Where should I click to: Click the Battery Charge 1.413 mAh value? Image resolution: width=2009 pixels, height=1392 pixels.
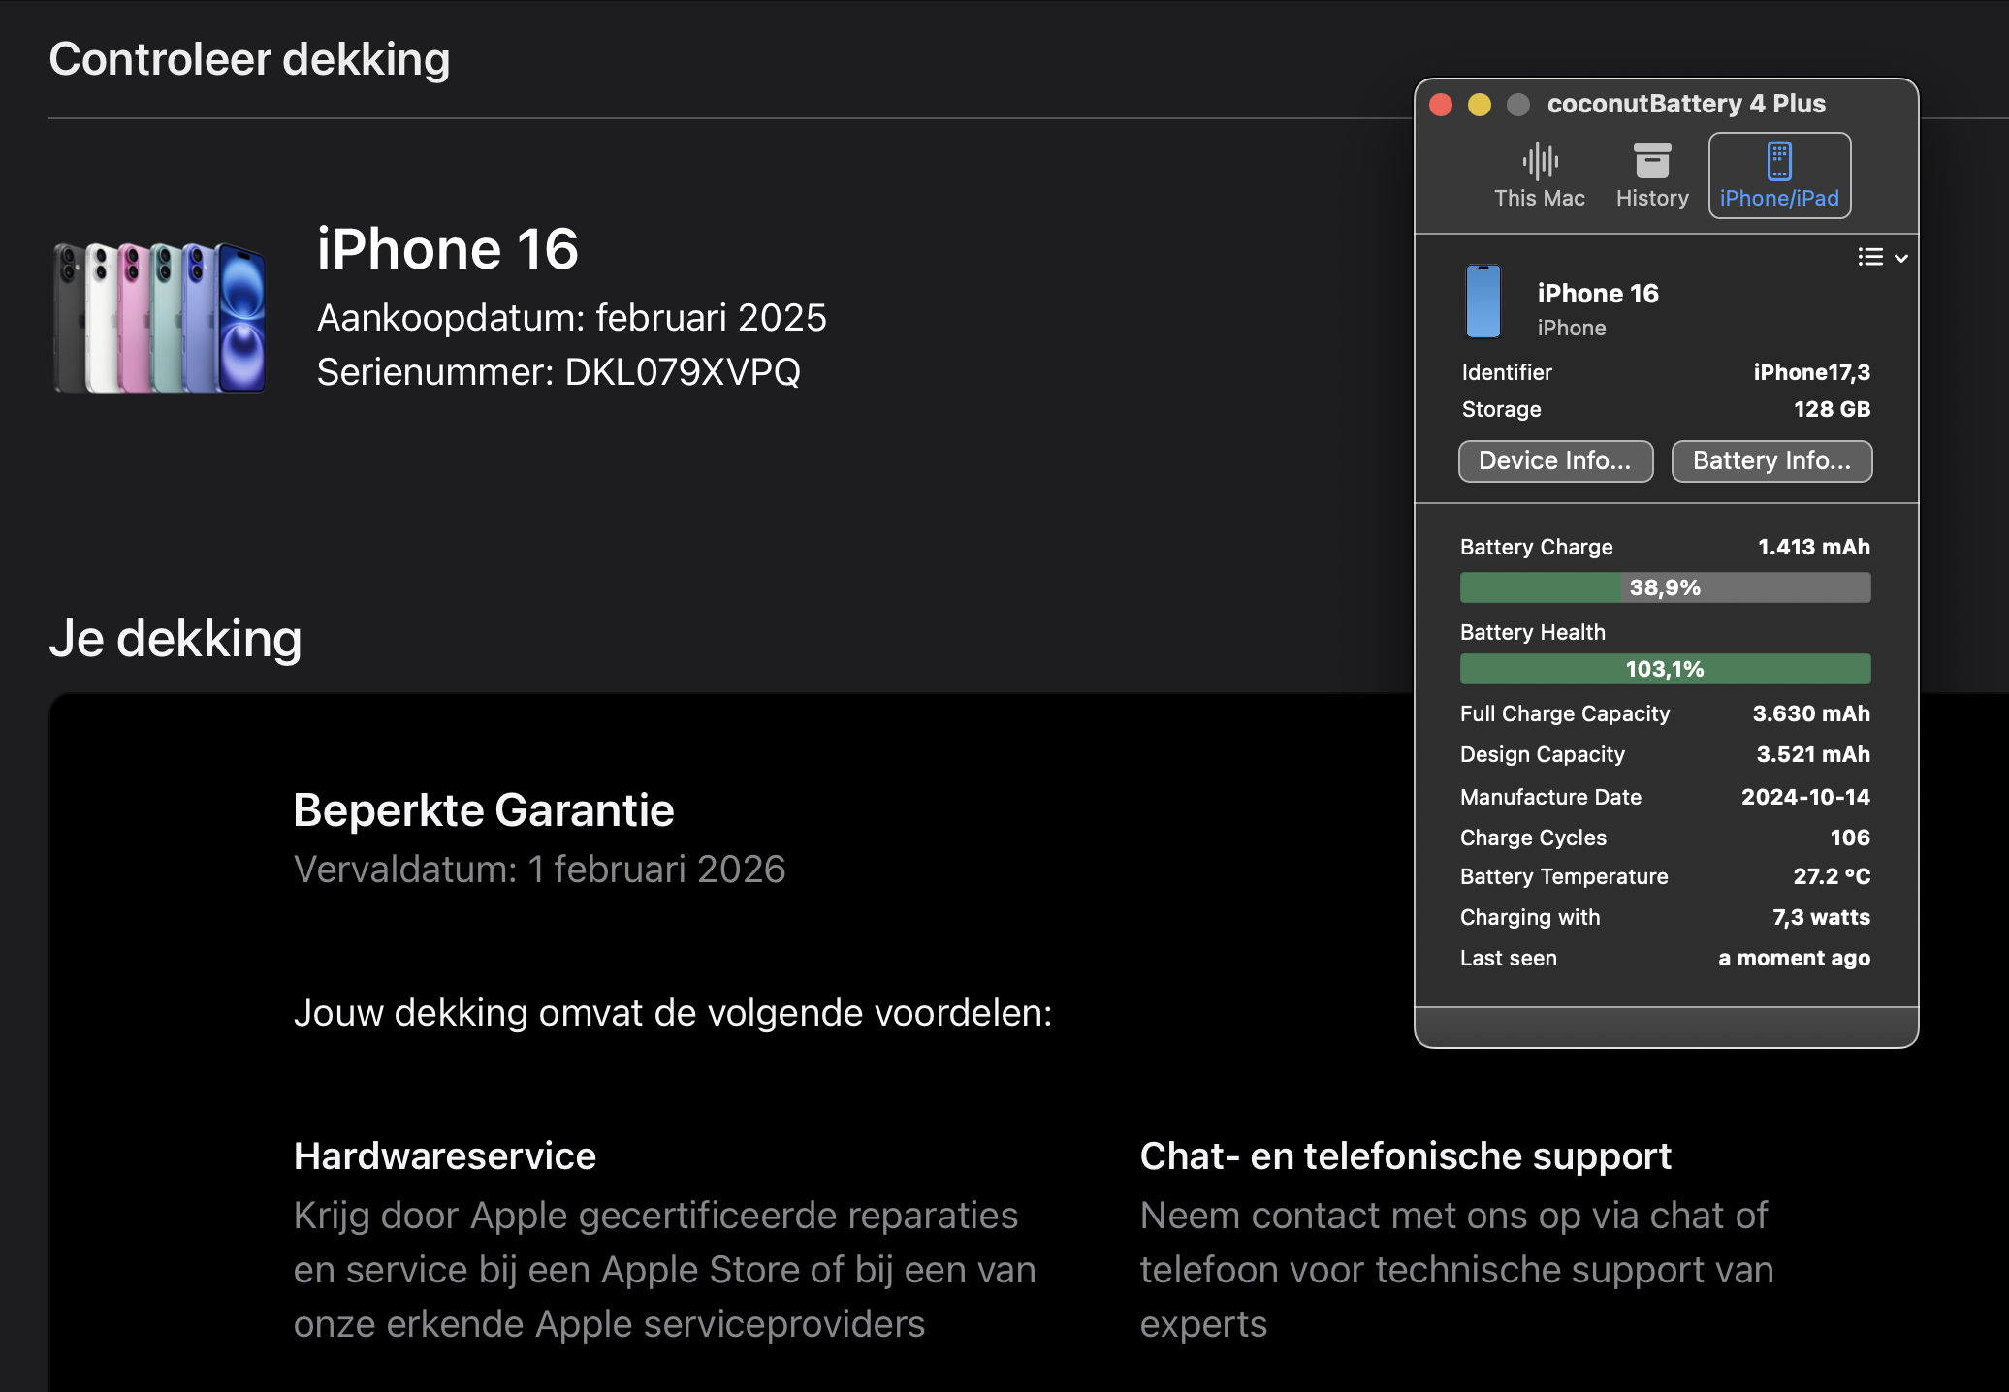1813,547
